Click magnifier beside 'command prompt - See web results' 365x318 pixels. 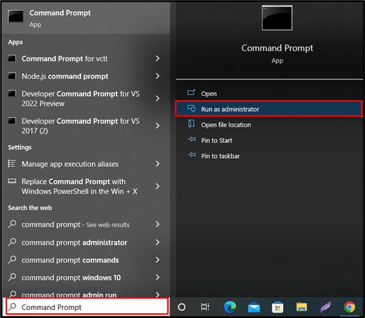click(x=12, y=224)
